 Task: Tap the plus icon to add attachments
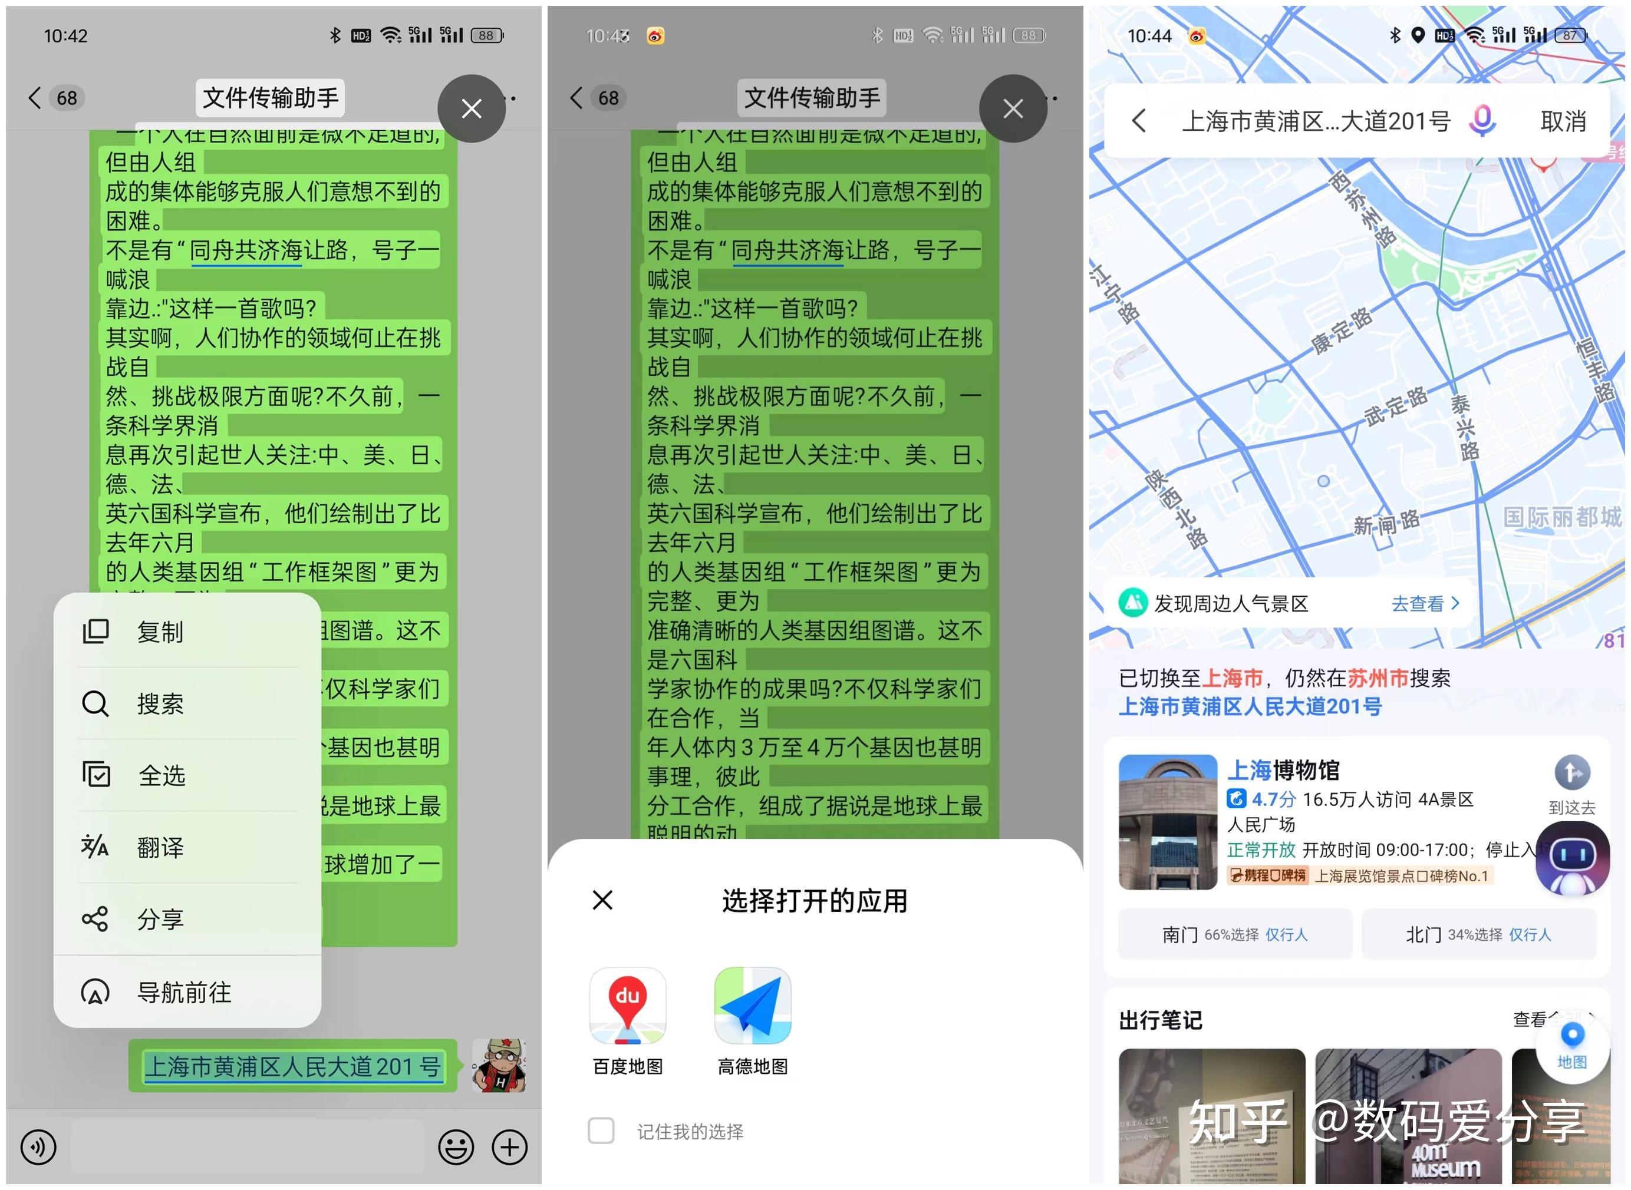click(x=510, y=1148)
